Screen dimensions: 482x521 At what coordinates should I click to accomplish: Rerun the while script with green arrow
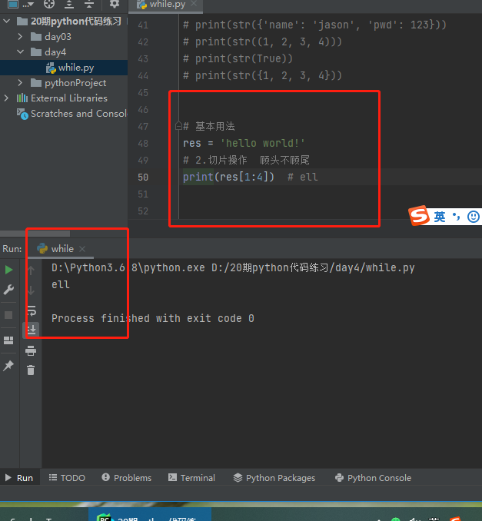point(8,270)
